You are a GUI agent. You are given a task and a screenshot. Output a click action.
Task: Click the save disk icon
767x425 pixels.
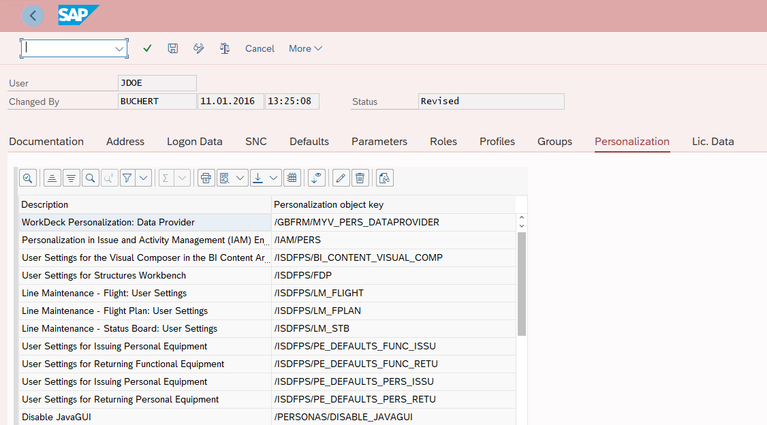tap(172, 48)
